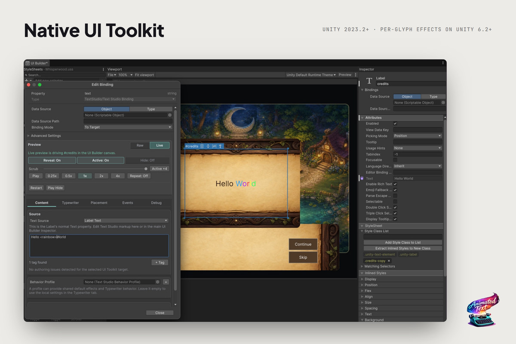Click the Data Source Path input field

coord(128,121)
